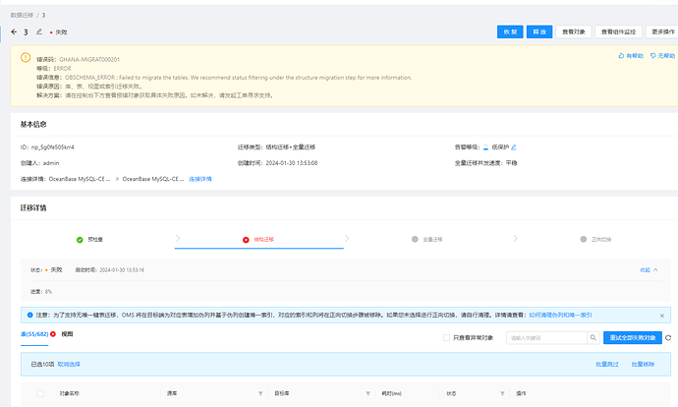This screenshot has width=678, height=407.
Task: Click the red failed icon on table tab
Action: (x=53, y=334)
